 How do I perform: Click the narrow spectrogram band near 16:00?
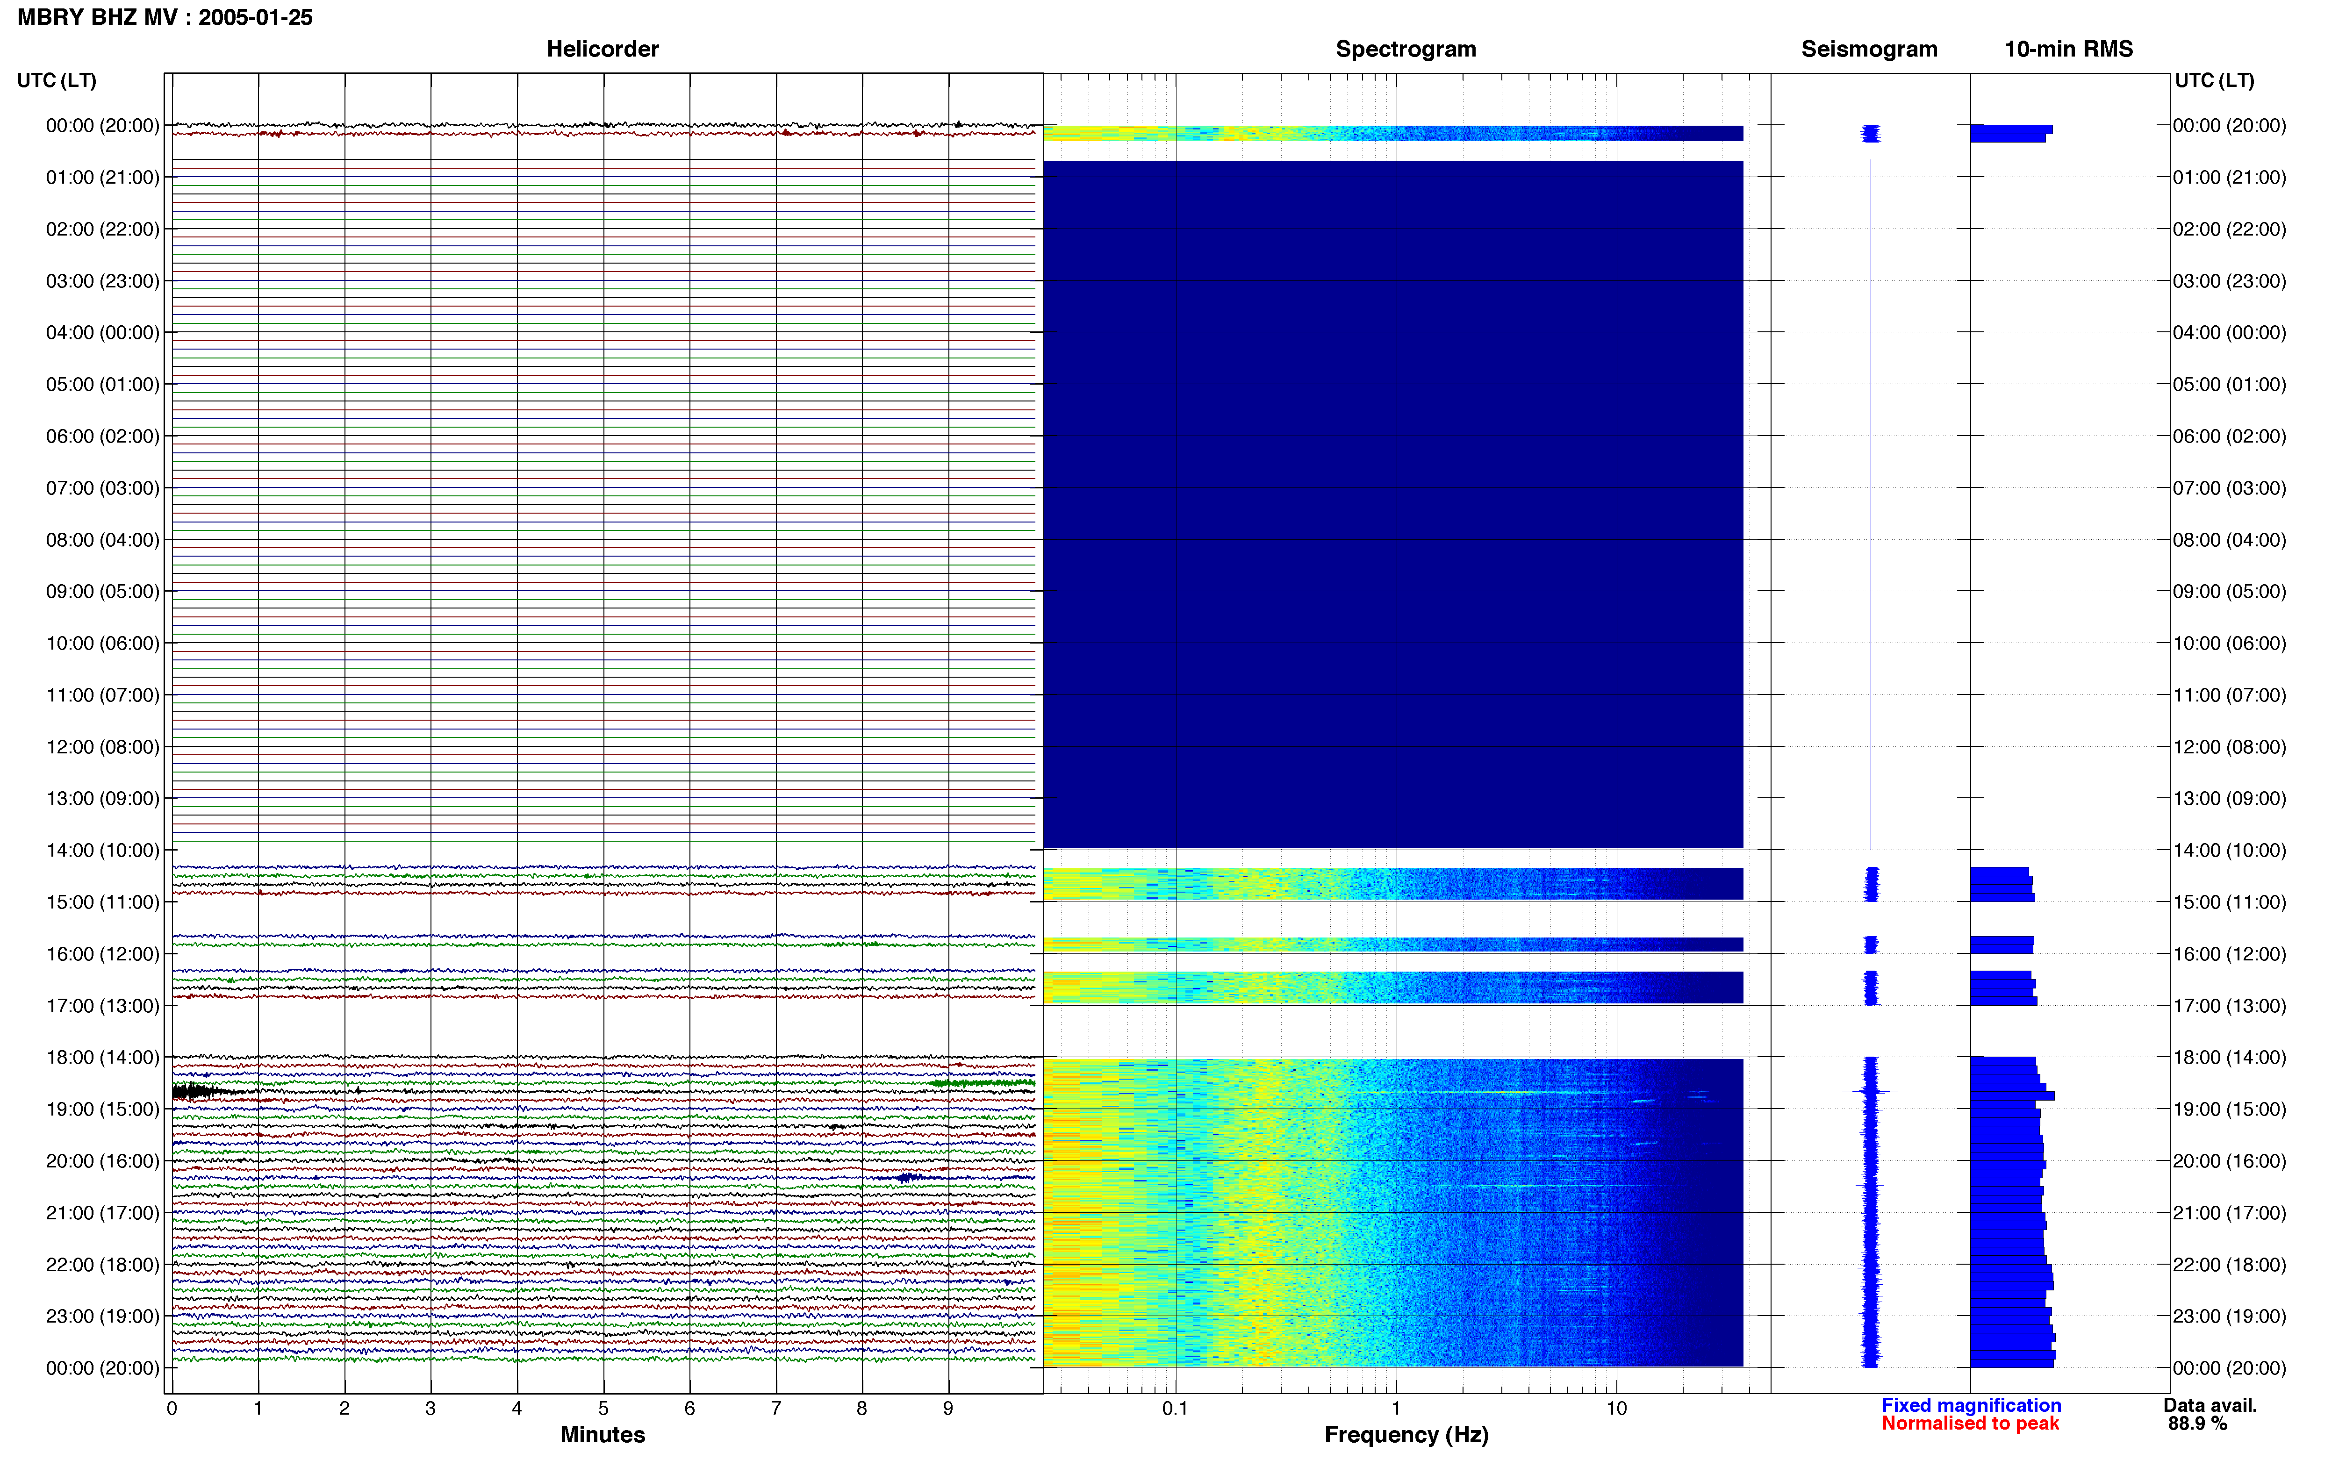1393,944
